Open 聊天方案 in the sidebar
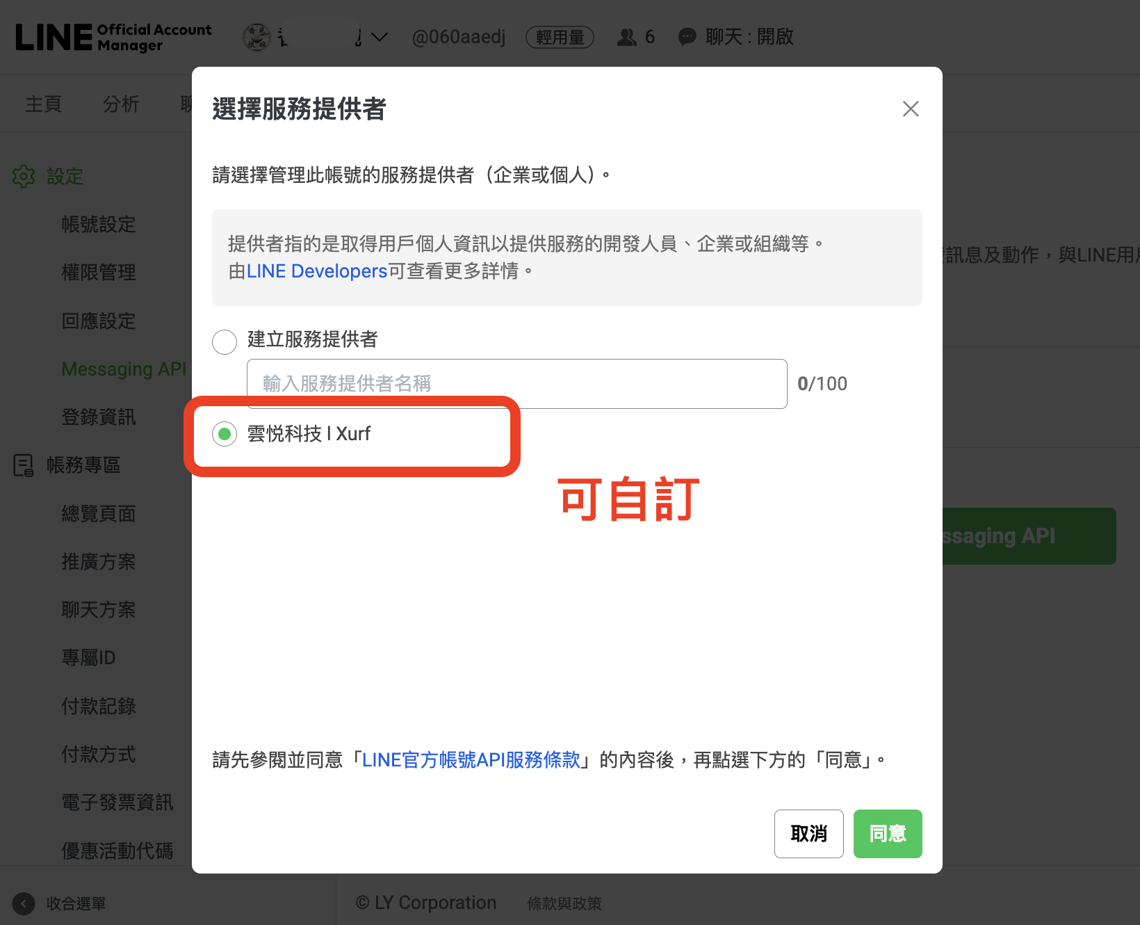The image size is (1140, 925). tap(99, 609)
